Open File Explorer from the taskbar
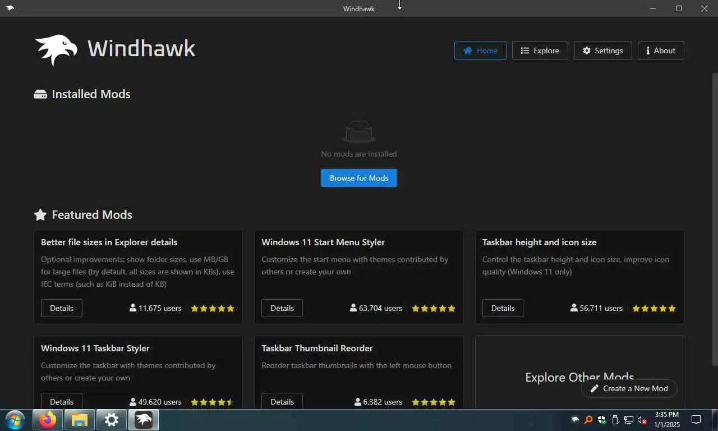 (79, 420)
